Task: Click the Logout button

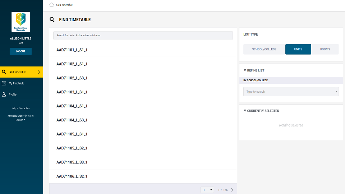Action: pyautogui.click(x=21, y=51)
